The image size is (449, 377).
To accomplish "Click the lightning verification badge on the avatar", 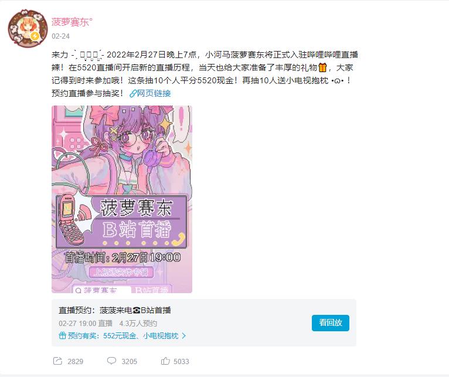I will click(x=35, y=36).
